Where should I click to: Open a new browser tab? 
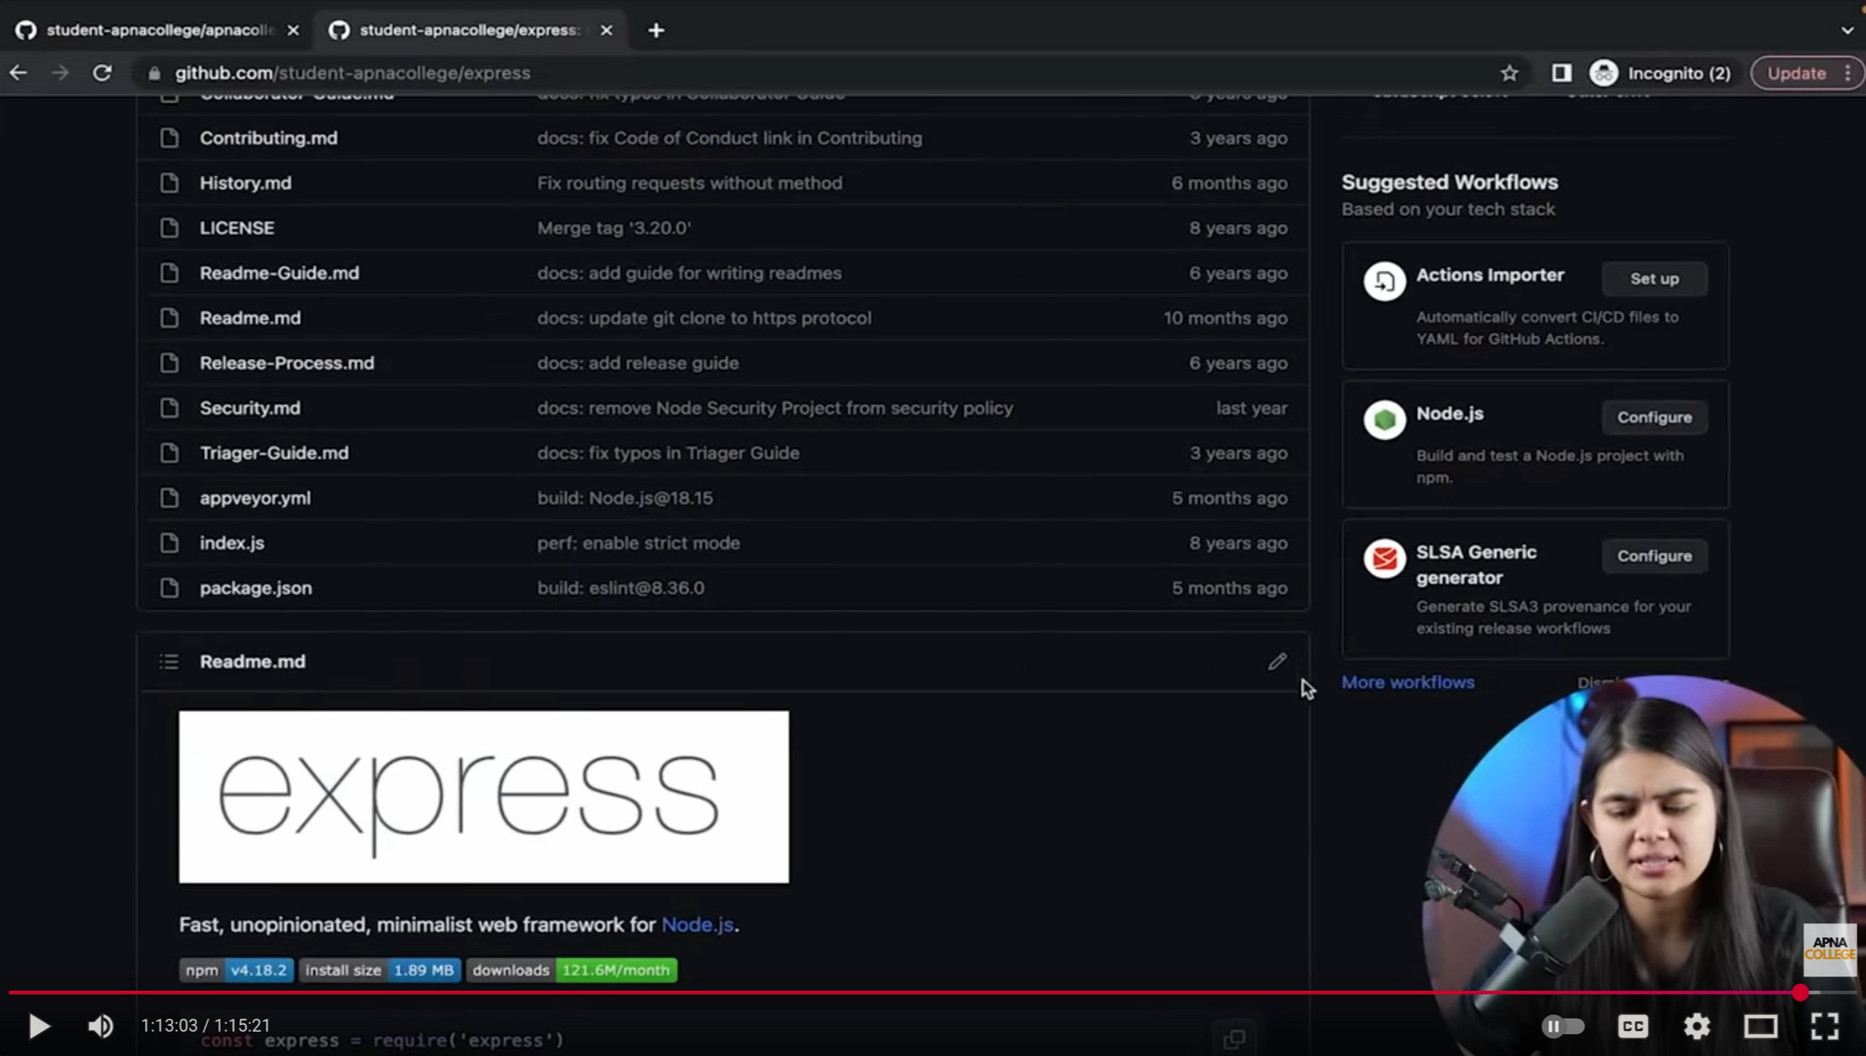coord(656,31)
